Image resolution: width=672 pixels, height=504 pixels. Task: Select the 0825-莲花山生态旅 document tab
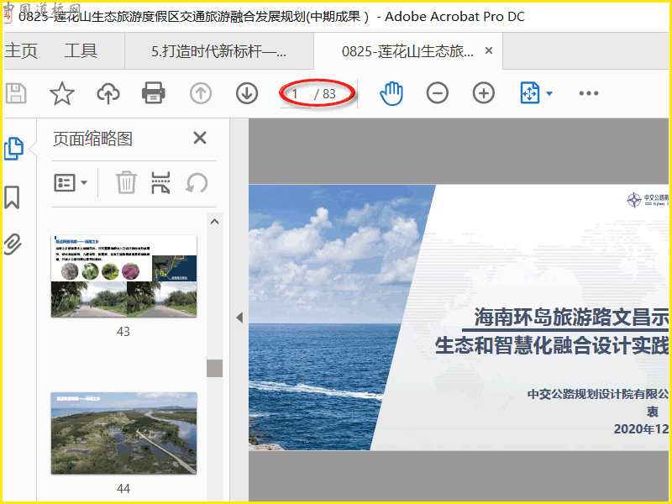coord(407,51)
